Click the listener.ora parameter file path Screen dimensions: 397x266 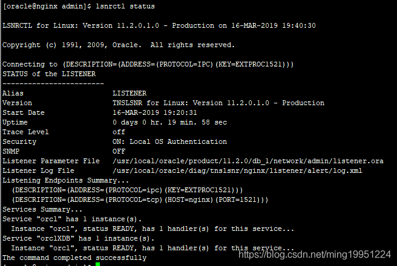tap(248, 161)
